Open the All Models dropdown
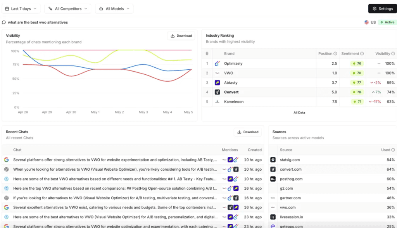Image resolution: width=397 pixels, height=228 pixels. (114, 9)
